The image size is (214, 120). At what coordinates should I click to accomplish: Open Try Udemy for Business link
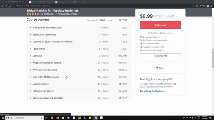[x=152, y=91]
